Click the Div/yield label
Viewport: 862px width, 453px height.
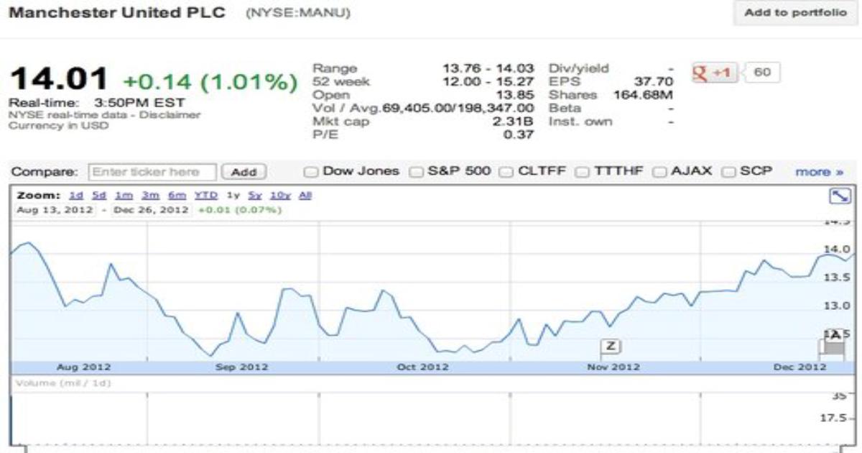579,68
